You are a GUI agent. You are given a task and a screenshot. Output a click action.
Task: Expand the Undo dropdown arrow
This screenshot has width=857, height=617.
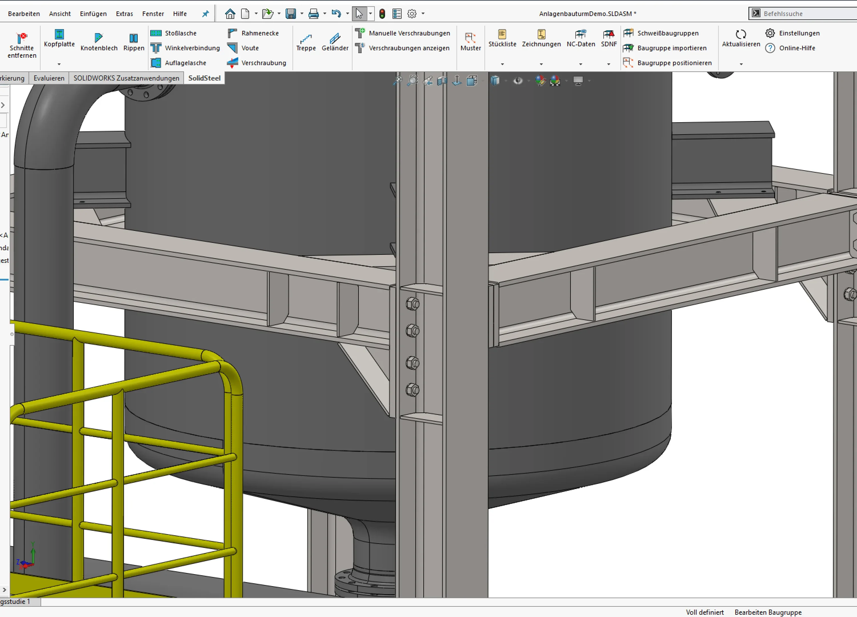click(347, 14)
